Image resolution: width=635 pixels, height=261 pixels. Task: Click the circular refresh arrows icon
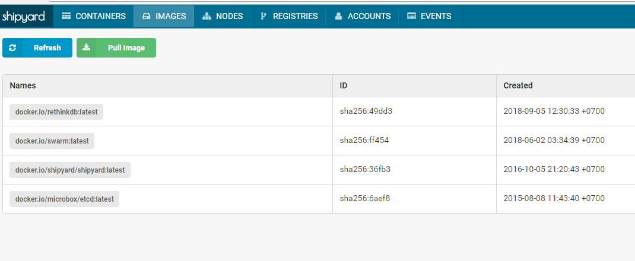[12, 47]
